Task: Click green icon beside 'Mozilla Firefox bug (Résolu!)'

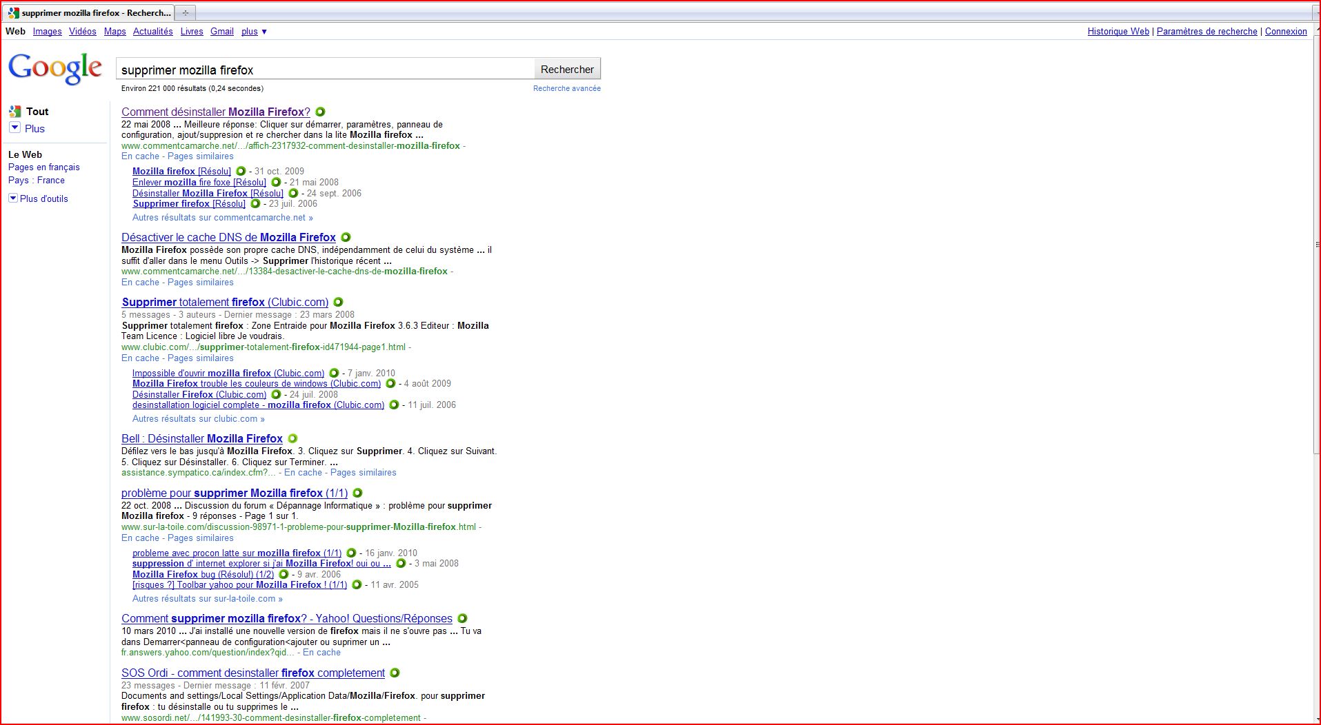Action: point(284,574)
